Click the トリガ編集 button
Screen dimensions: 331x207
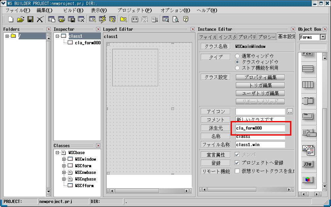click(x=260, y=85)
